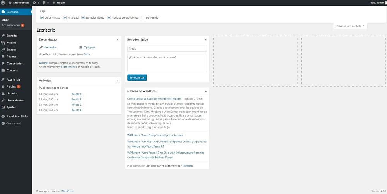Click the pages icon beside 7 páginas

point(81,47)
